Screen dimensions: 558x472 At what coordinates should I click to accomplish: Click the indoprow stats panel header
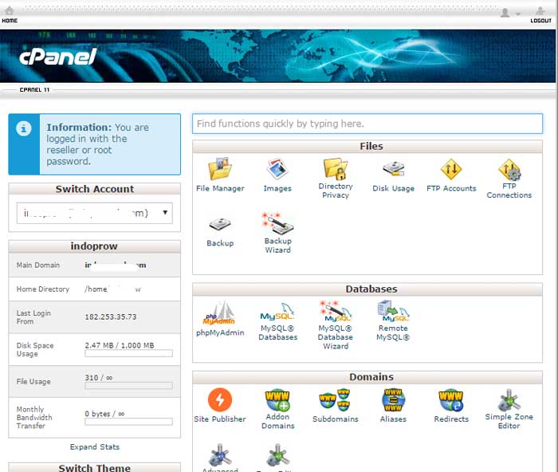95,246
